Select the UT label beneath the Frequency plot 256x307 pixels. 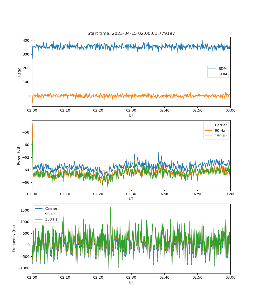point(131,282)
